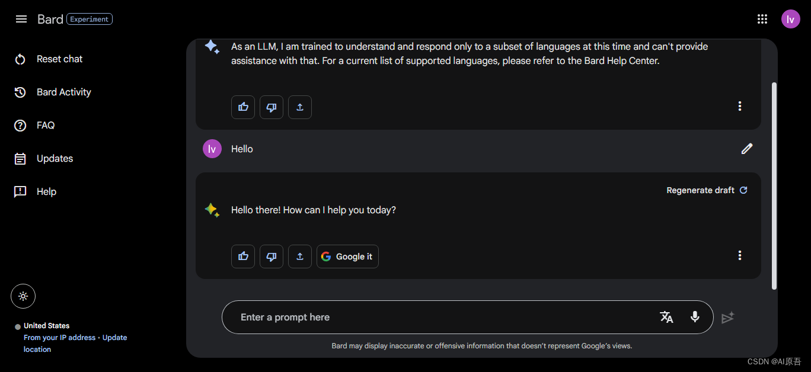Viewport: 811px width, 372px height.
Task: Open FAQ menu item
Action: [x=46, y=126]
